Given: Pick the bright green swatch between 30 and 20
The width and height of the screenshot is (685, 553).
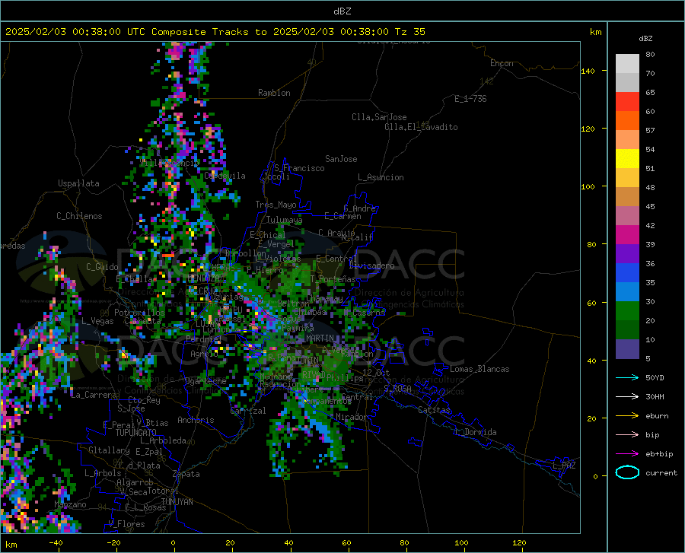Looking at the screenshot, I should click(x=627, y=311).
